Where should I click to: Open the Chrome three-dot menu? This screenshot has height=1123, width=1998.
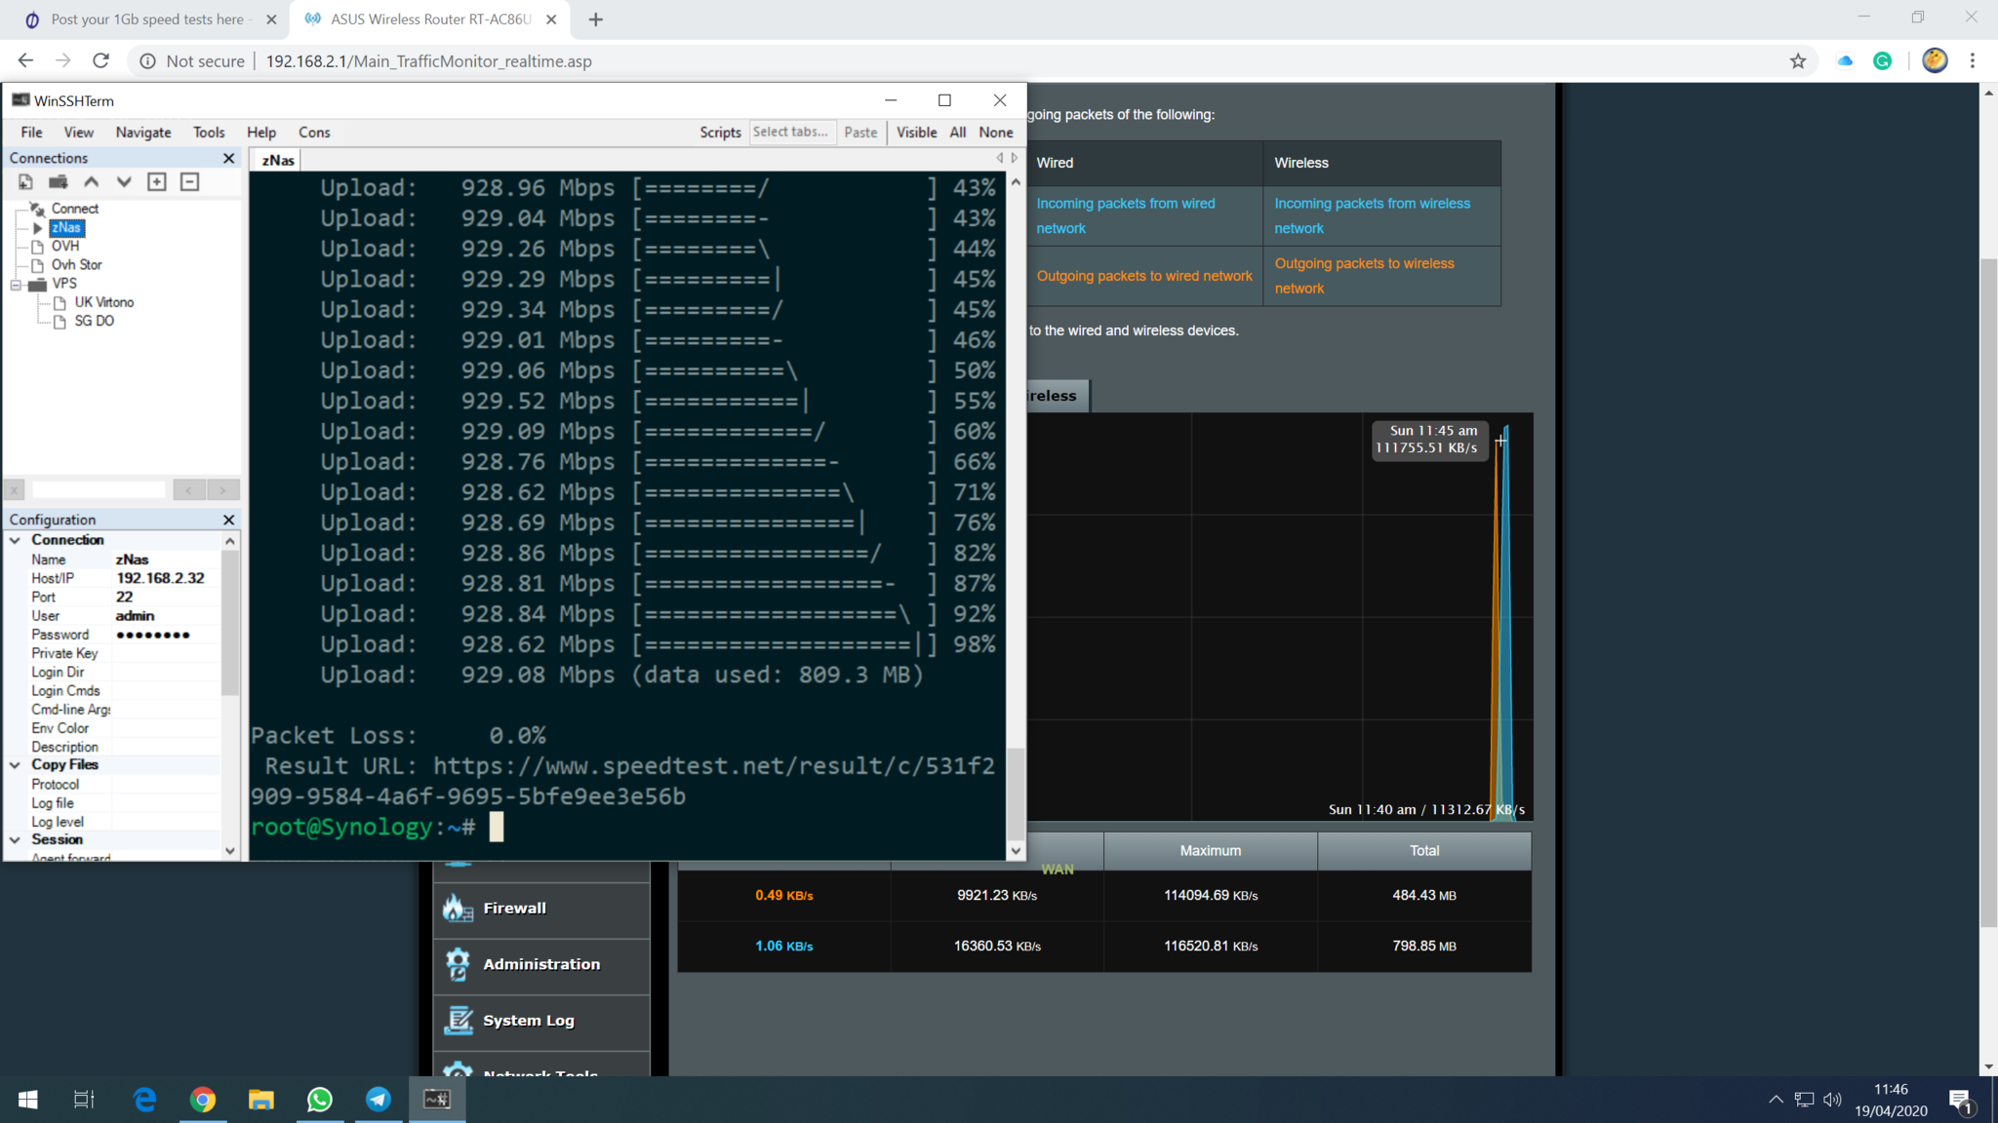(1973, 61)
